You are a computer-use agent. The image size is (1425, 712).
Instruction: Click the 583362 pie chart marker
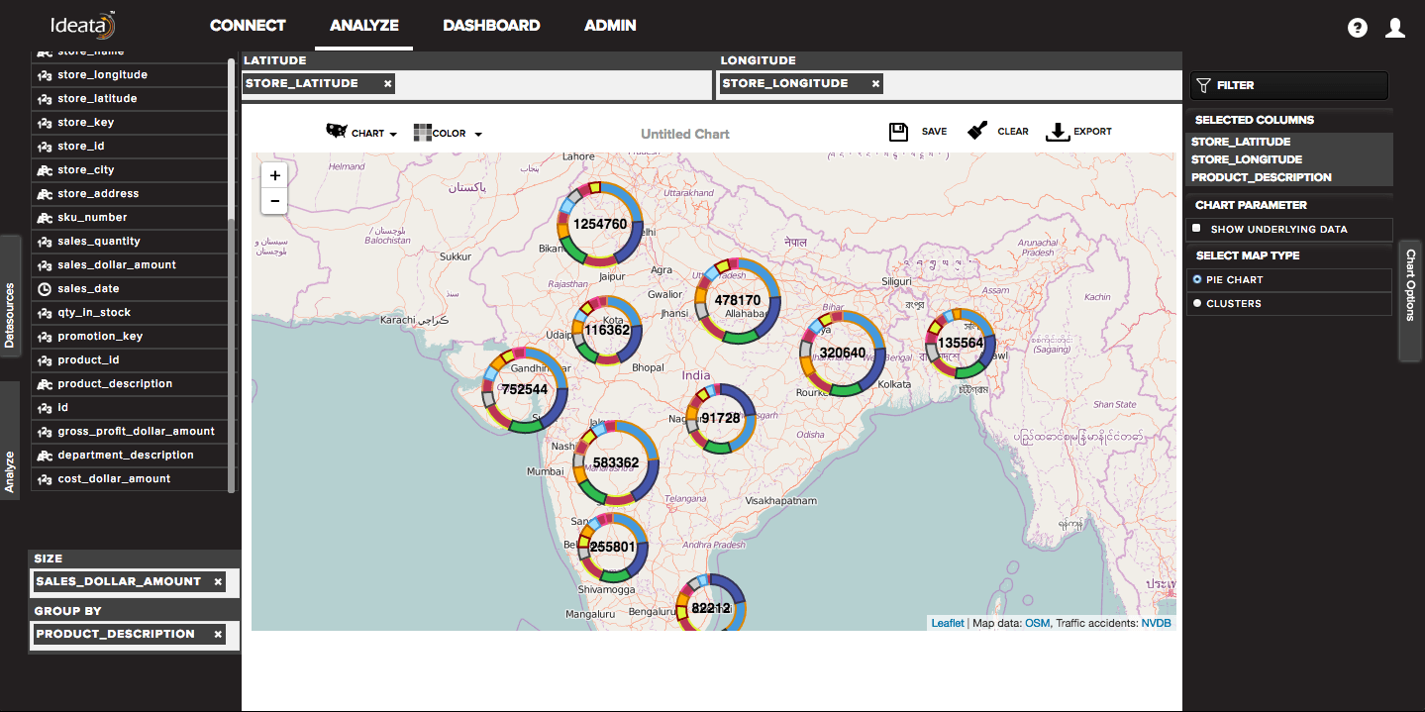click(616, 462)
